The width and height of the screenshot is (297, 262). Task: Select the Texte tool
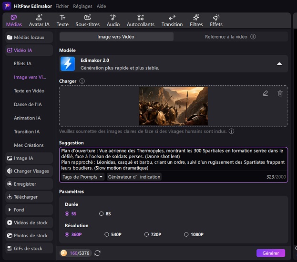pos(62,20)
